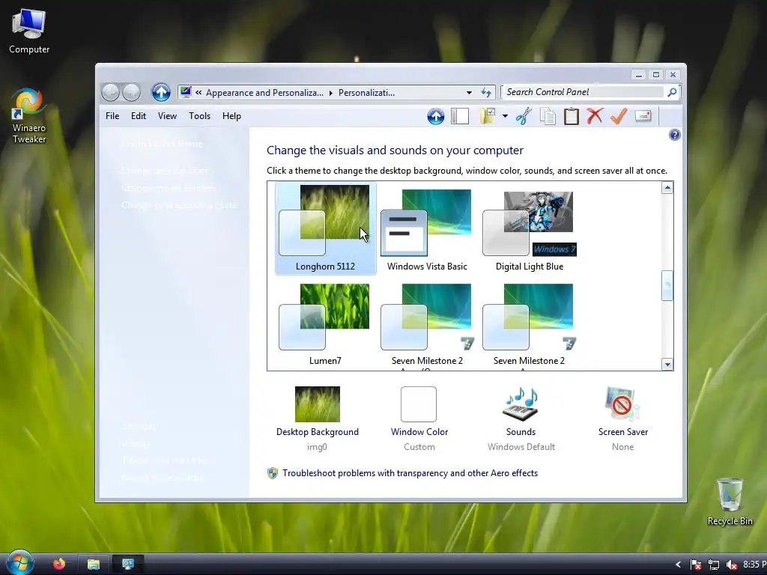Open Screen Saver settings
Viewport: 767px width, 575px height.
[622, 419]
